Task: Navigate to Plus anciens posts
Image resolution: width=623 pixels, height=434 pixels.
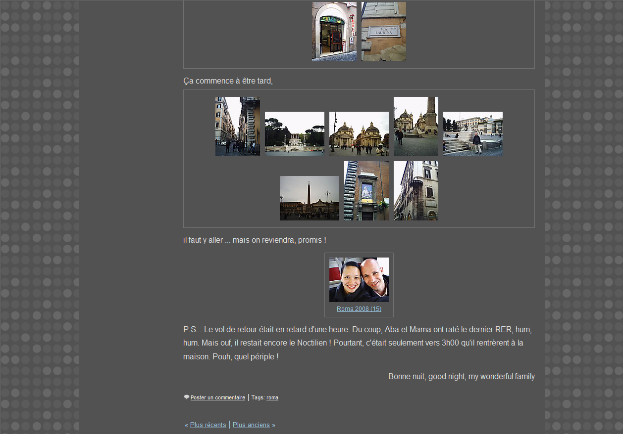Action: (251, 425)
